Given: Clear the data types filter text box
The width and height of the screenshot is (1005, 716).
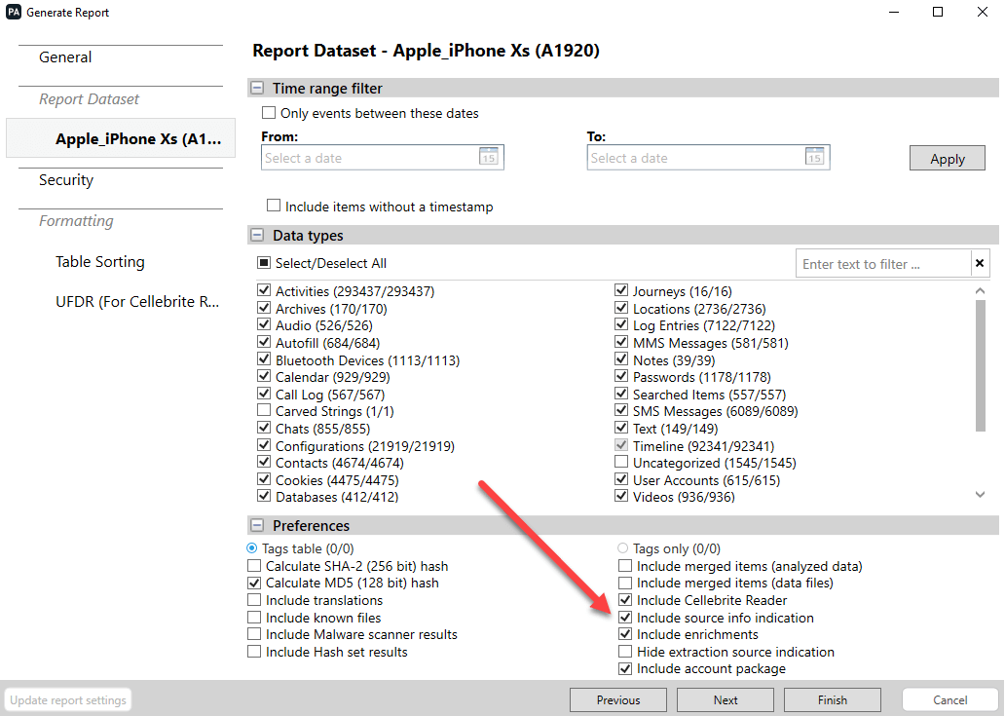Looking at the screenshot, I should point(981,263).
